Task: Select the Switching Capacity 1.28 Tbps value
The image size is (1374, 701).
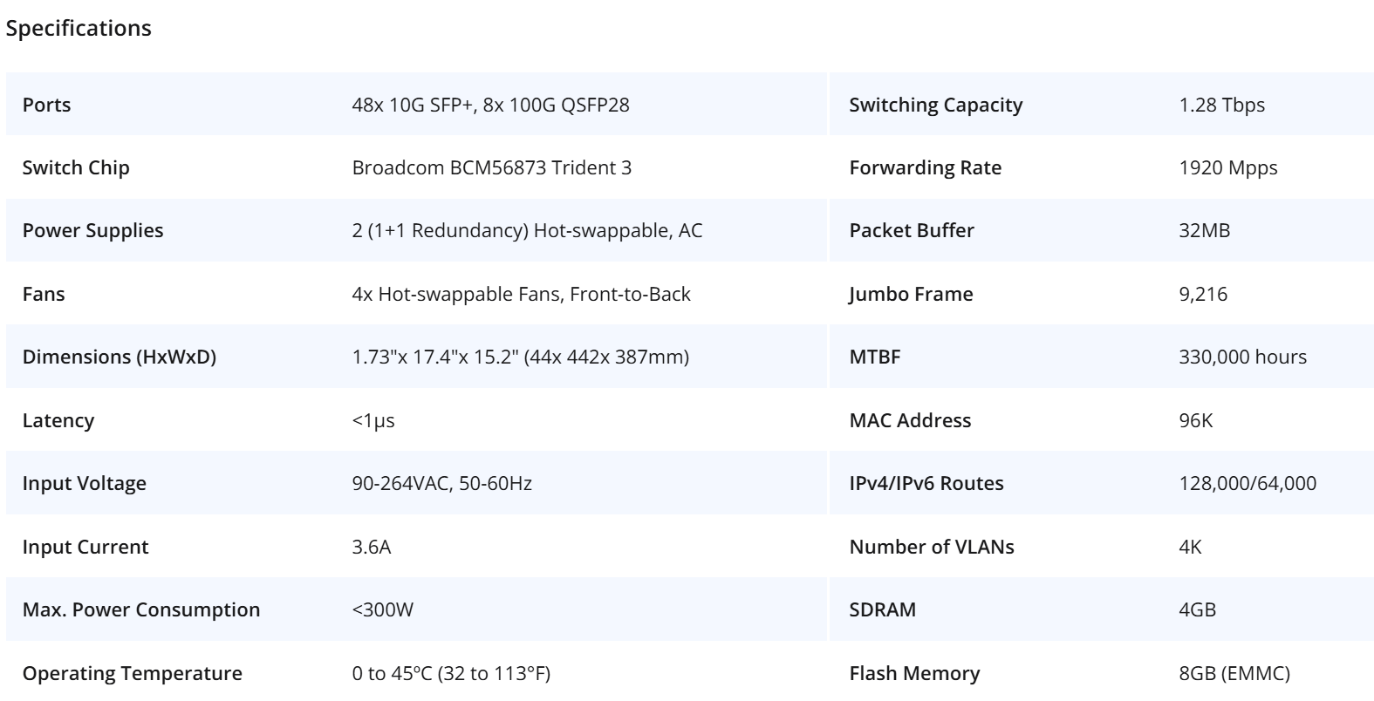Action: (x=1221, y=105)
